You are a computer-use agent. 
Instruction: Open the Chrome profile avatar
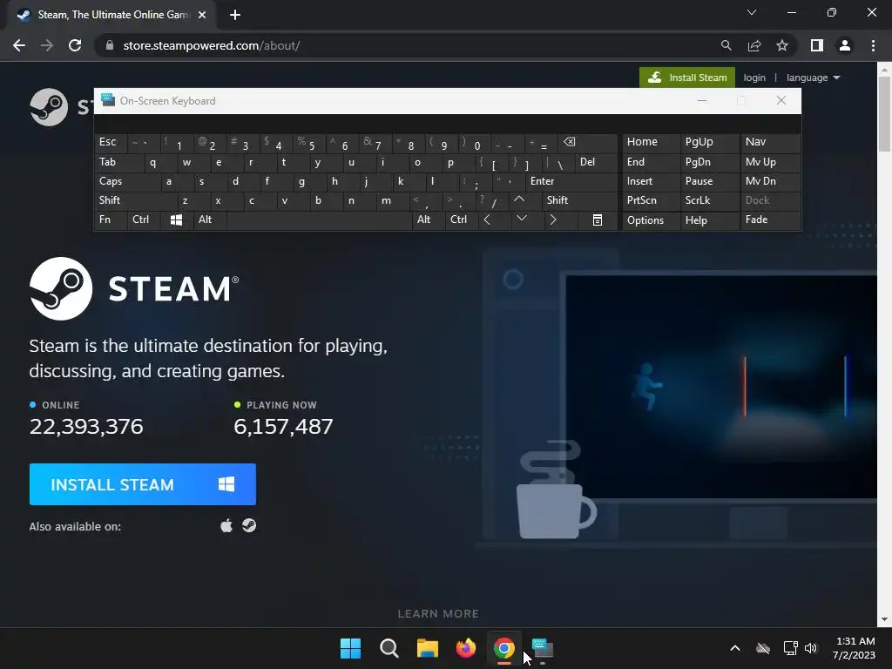pyautogui.click(x=845, y=45)
